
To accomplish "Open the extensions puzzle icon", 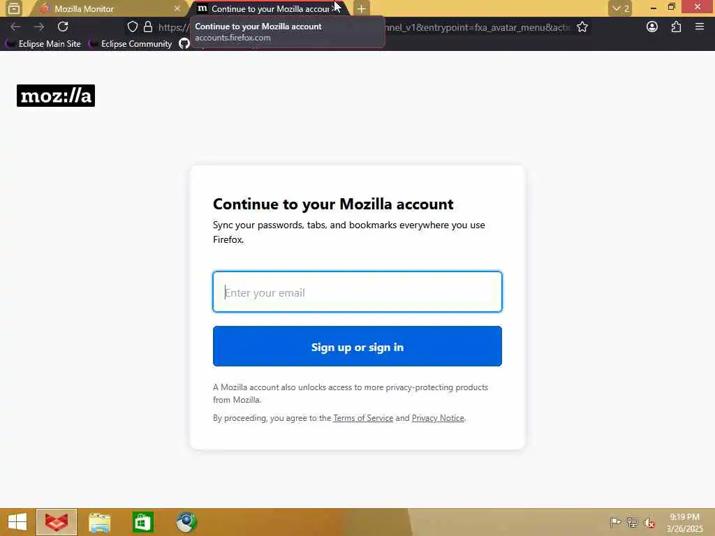I will click(676, 27).
